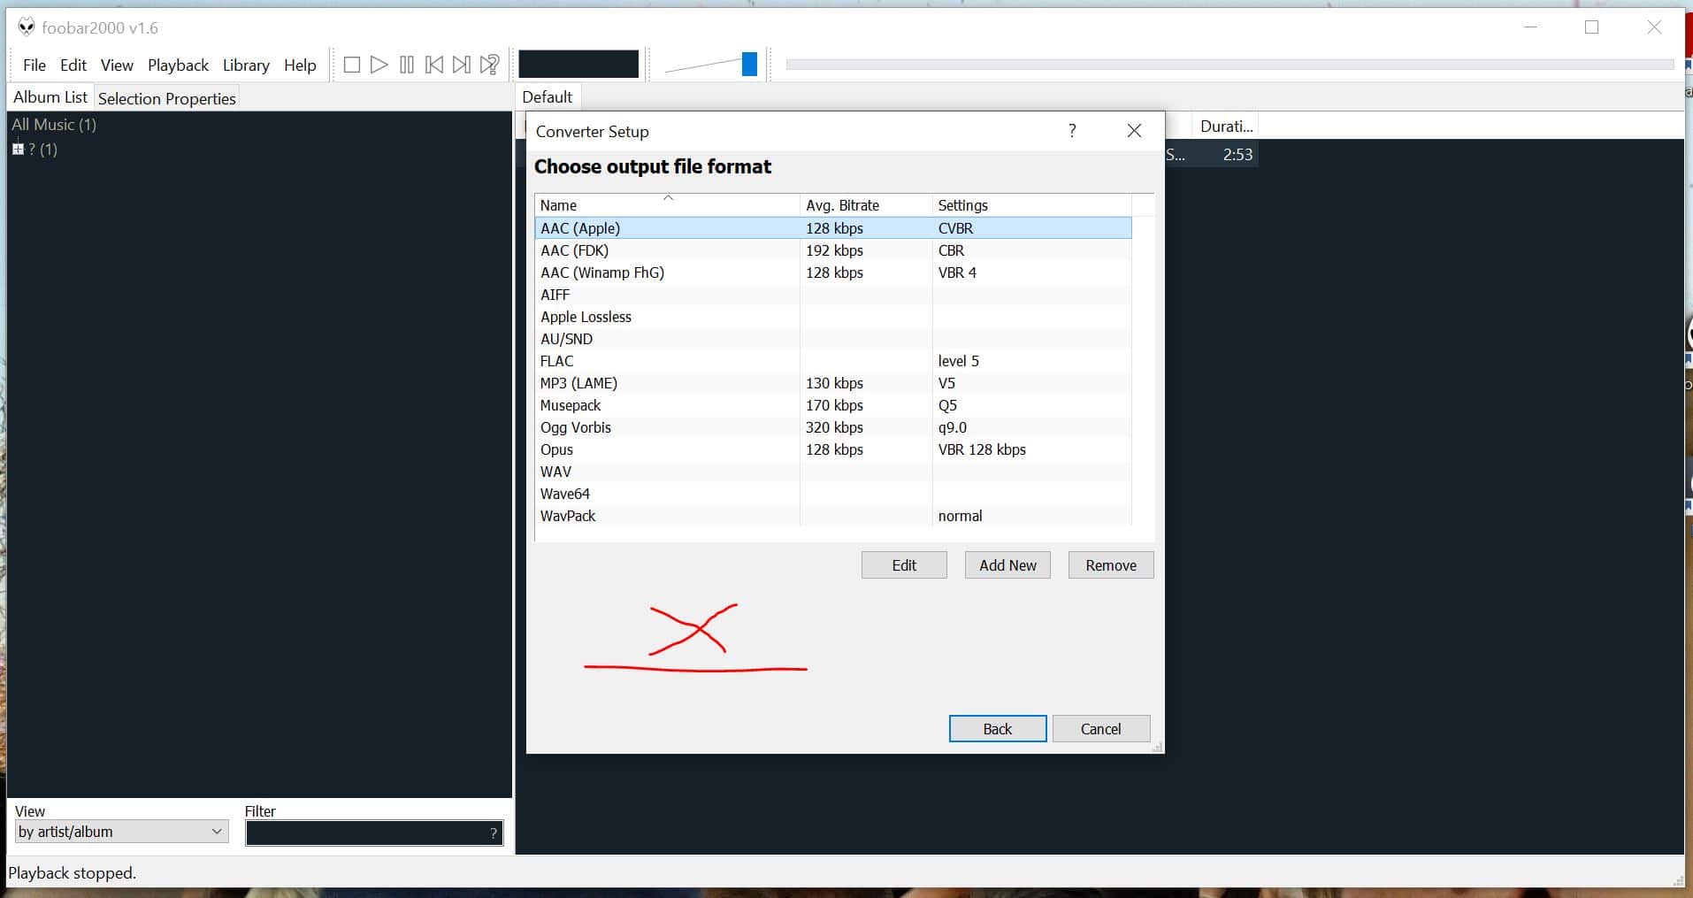Click the Durati... playlist column header
The image size is (1693, 898).
tap(1226, 127)
